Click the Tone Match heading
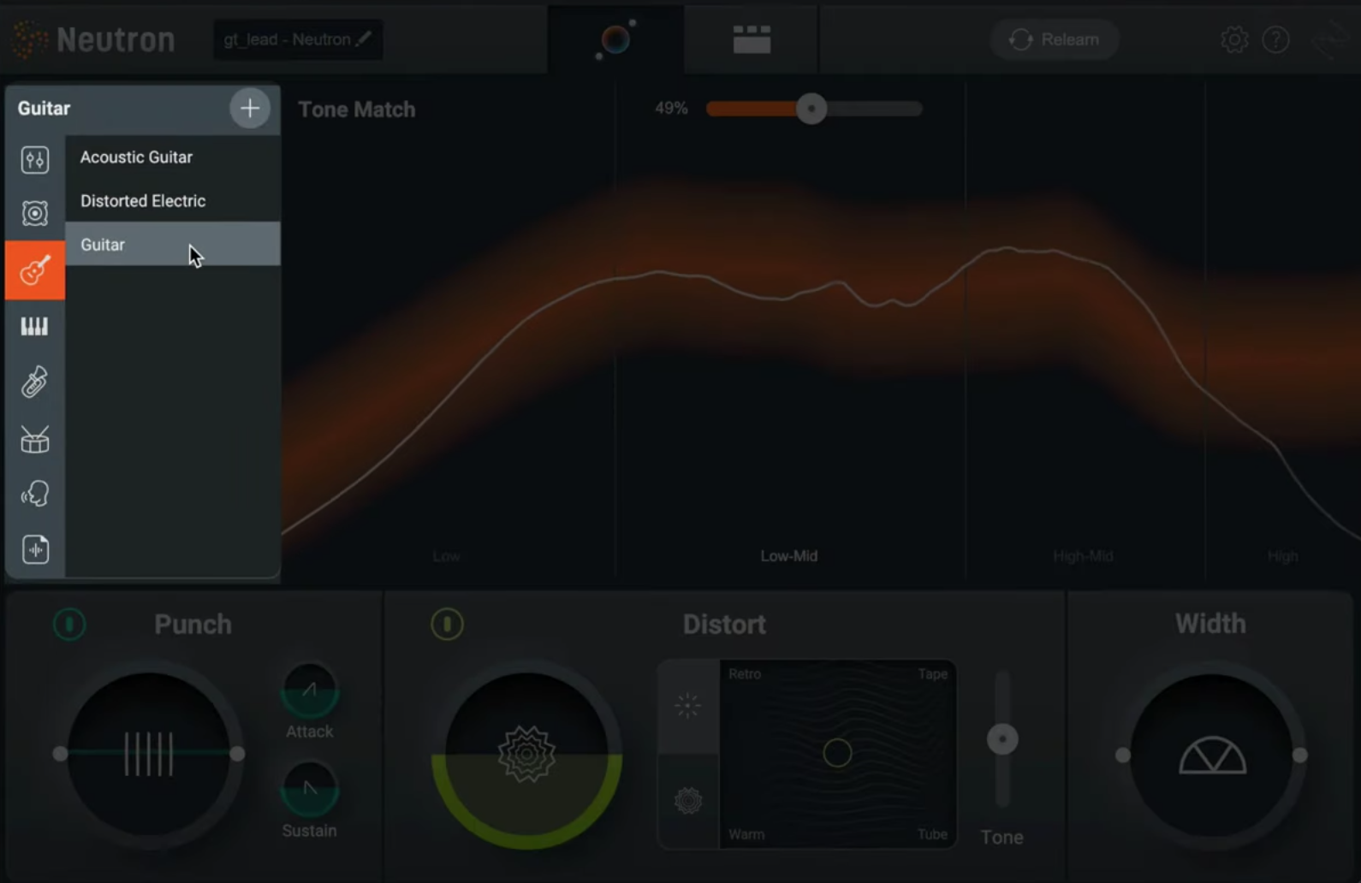Viewport: 1361px width, 883px height. [x=357, y=110]
